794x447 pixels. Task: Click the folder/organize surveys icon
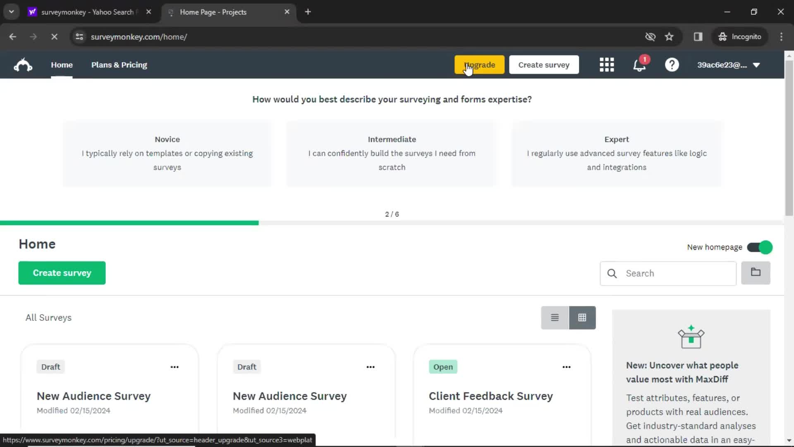click(757, 273)
